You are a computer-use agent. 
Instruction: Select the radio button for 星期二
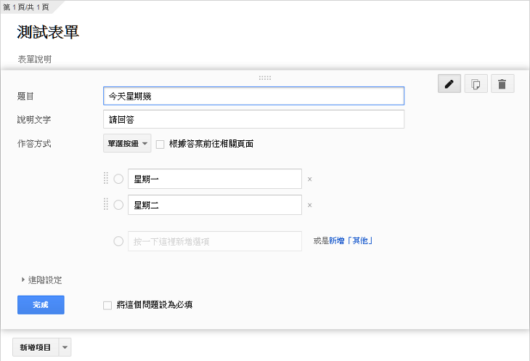pyautogui.click(x=118, y=205)
